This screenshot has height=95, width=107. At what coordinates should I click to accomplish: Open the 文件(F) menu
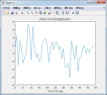(6, 8)
